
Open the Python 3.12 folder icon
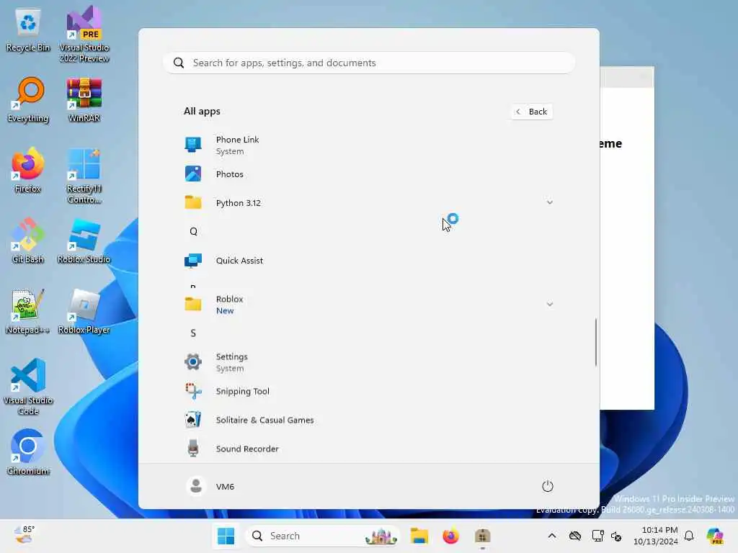point(193,202)
